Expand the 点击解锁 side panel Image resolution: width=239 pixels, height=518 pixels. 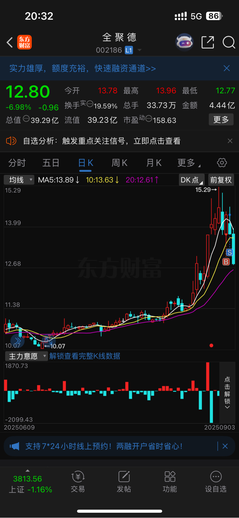[227, 392]
